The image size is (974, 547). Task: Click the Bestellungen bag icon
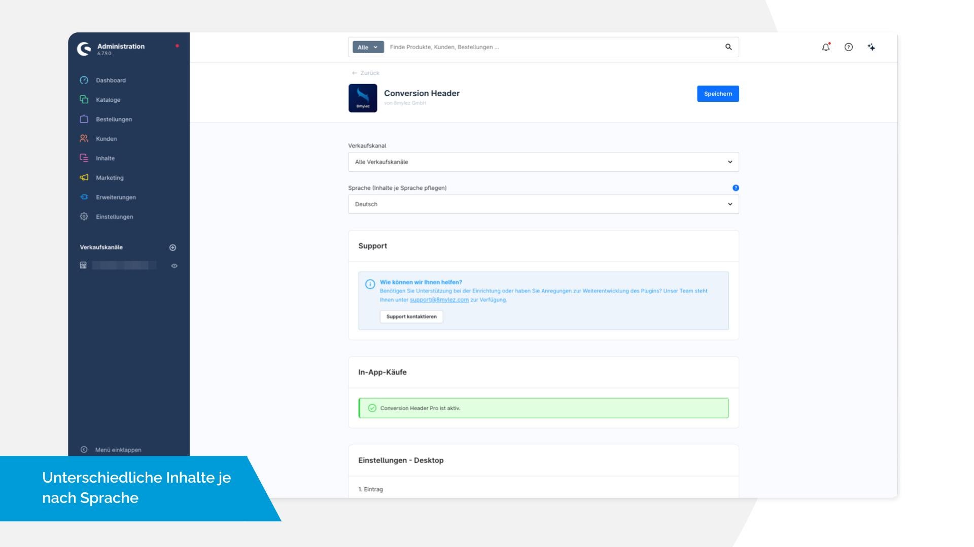[84, 119]
